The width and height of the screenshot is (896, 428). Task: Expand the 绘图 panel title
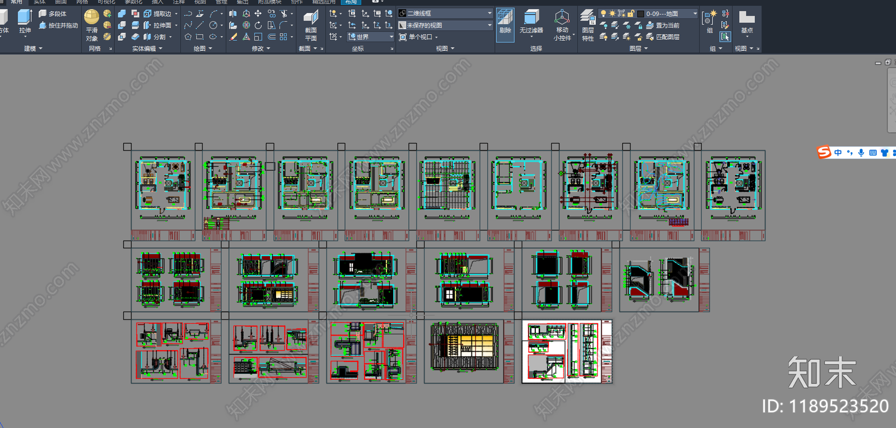(x=203, y=49)
